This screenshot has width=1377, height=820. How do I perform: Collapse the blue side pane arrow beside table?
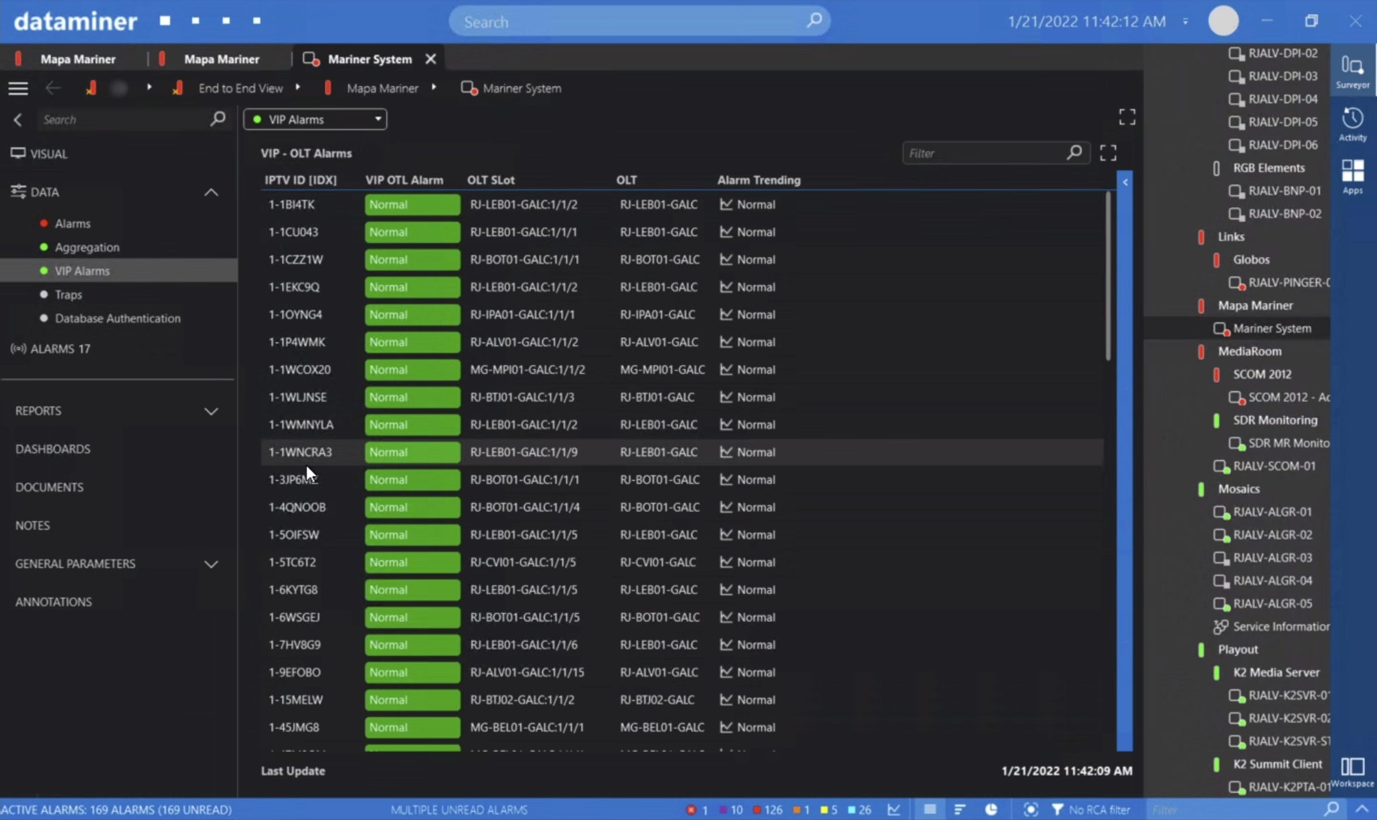tap(1125, 182)
